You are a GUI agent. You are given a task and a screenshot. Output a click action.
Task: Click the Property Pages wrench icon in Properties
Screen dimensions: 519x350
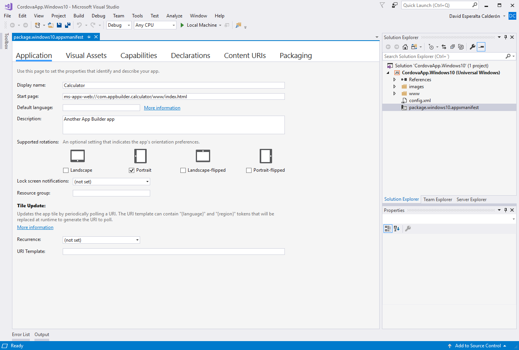click(408, 229)
